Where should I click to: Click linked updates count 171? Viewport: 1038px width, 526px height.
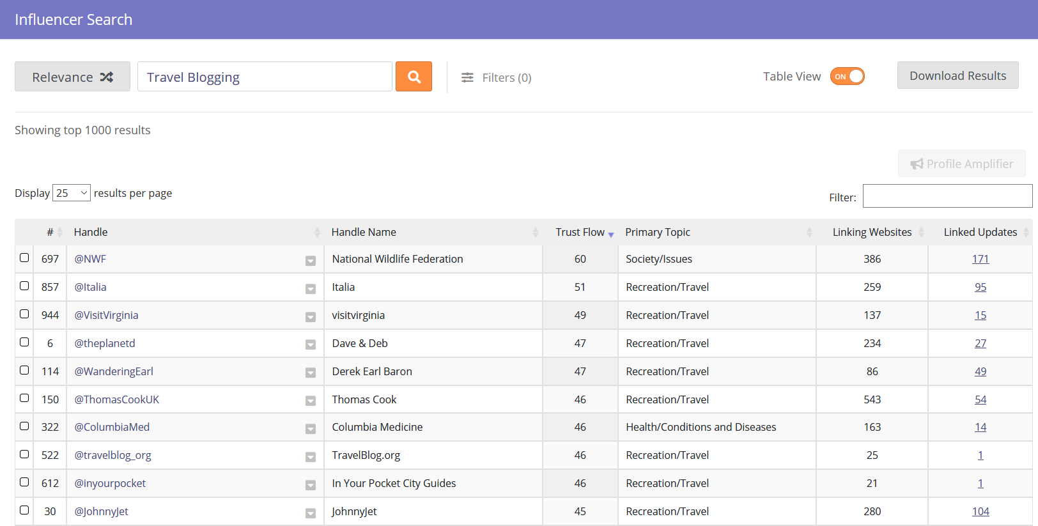click(980, 259)
